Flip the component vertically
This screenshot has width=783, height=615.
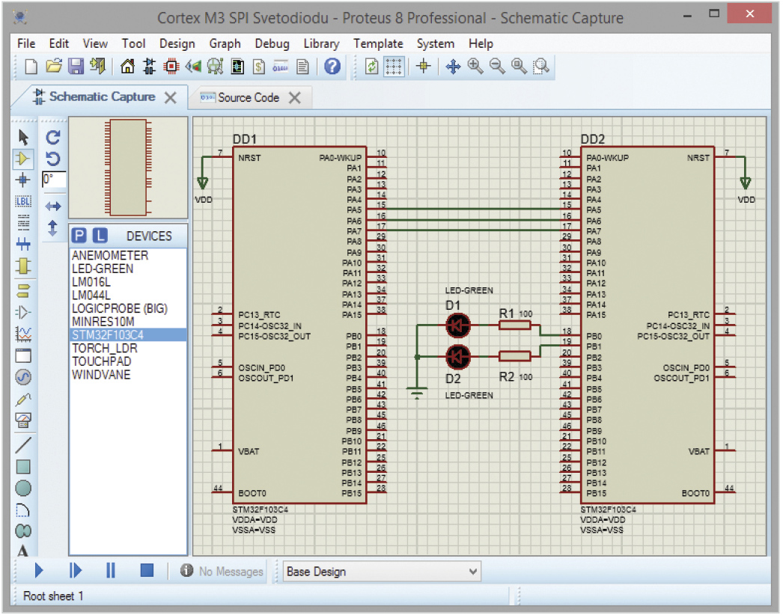52,228
